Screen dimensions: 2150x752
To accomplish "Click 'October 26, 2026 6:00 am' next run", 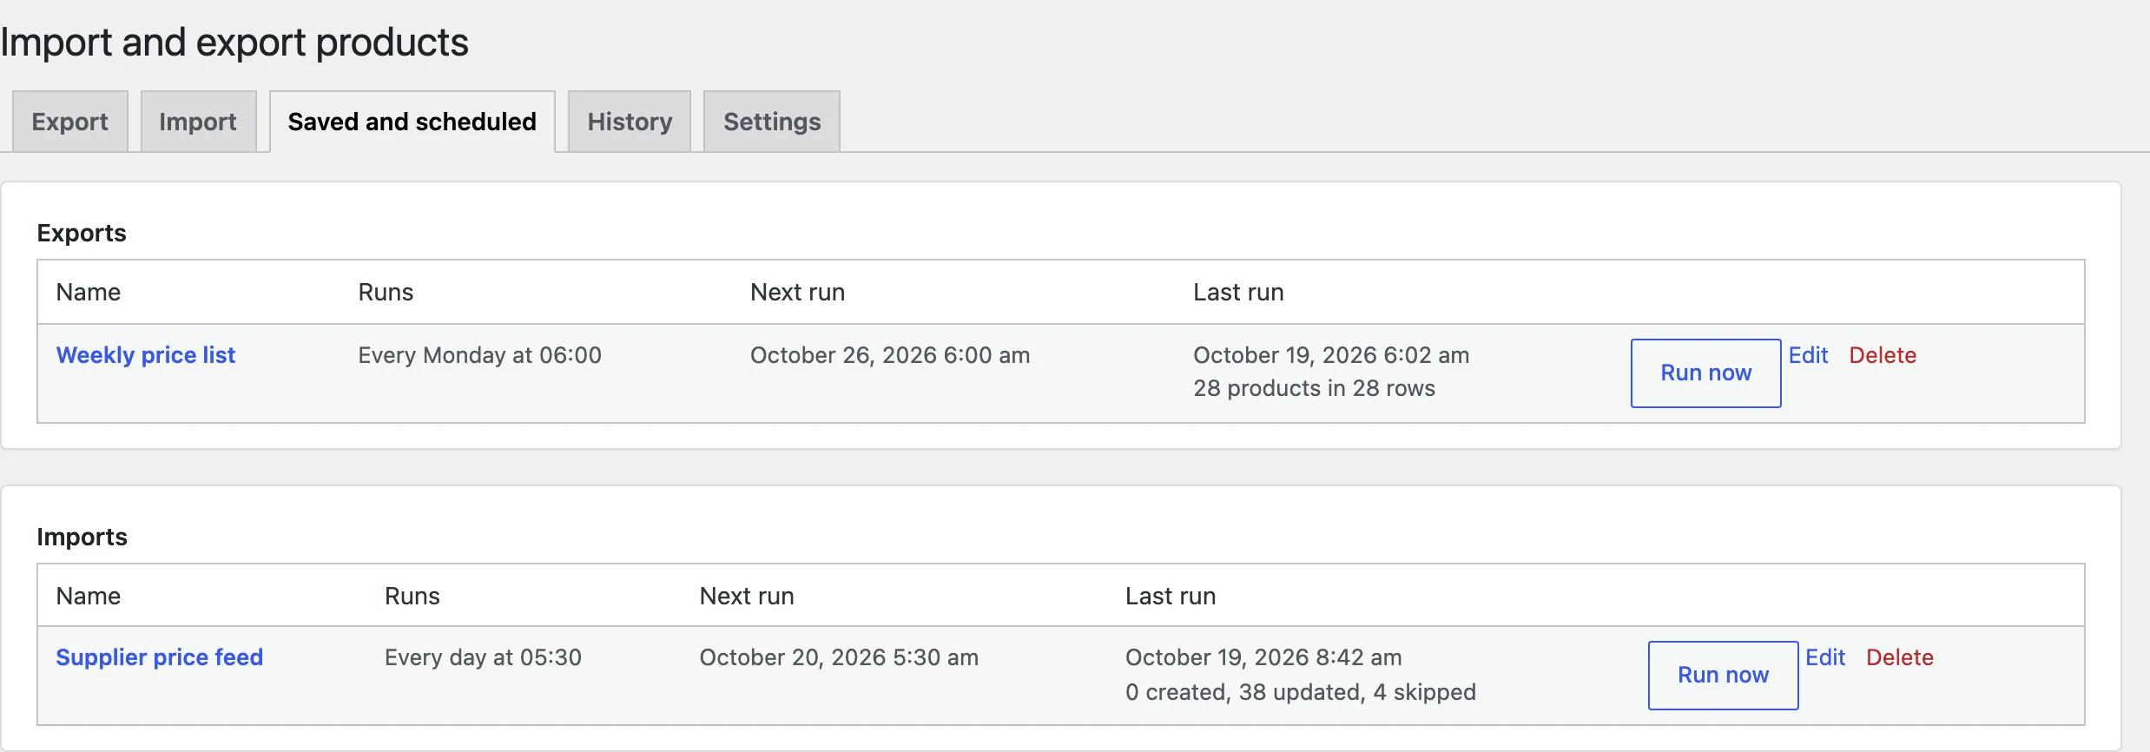I will coord(890,355).
